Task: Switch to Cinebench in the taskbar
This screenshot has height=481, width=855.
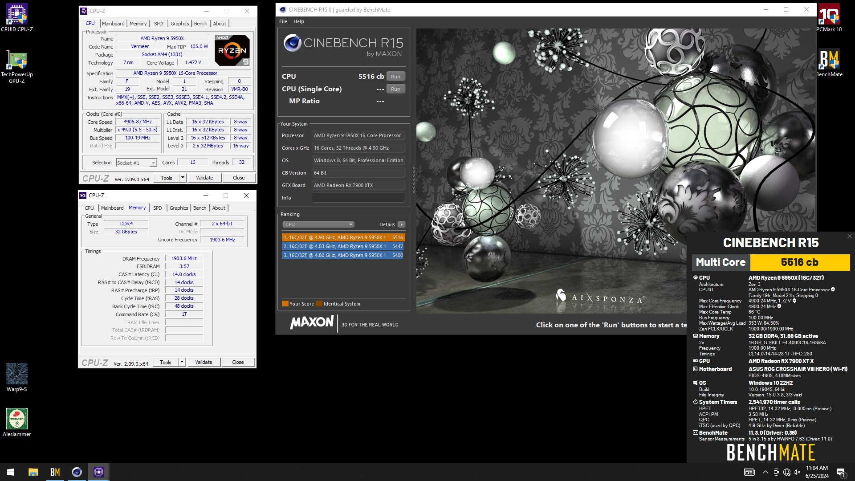Action: (77, 472)
